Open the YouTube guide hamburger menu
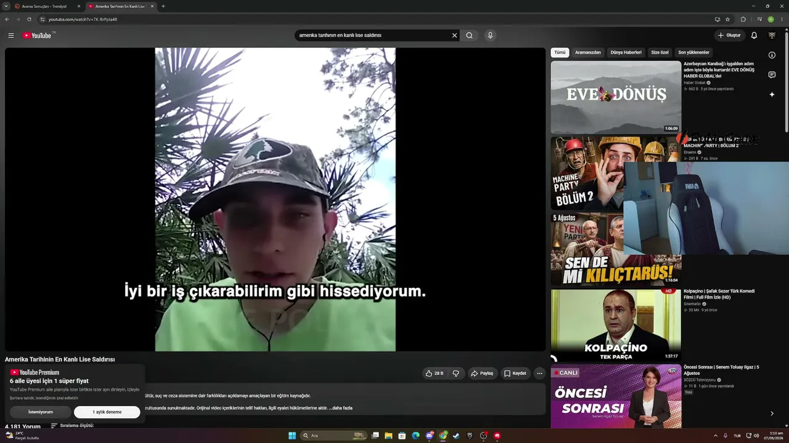Viewport: 789px width, 443px height. click(11, 35)
